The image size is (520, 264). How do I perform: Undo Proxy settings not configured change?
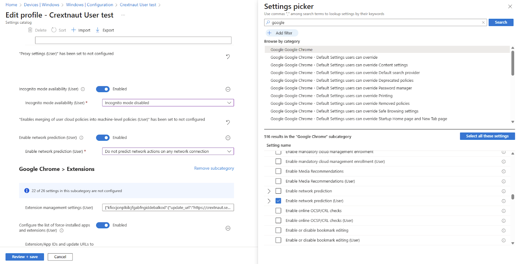228,57
